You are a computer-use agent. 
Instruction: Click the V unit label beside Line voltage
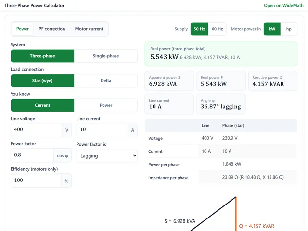tap(67, 130)
